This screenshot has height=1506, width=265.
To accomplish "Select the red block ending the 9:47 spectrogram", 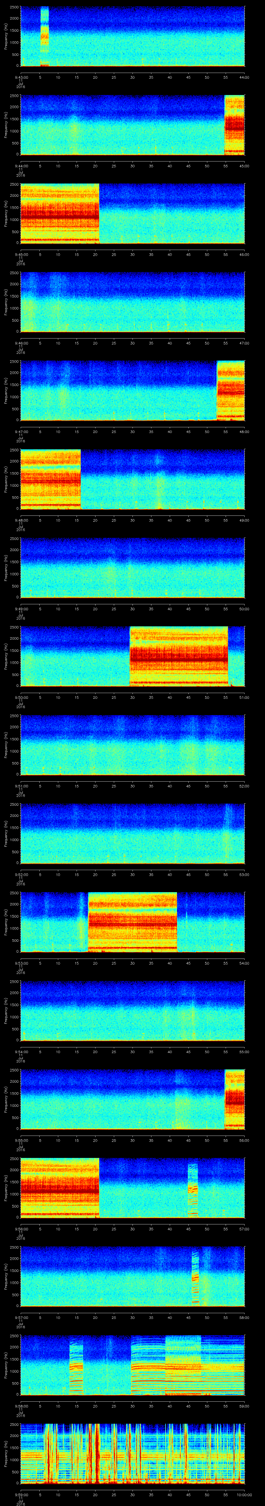I will (x=230, y=390).
